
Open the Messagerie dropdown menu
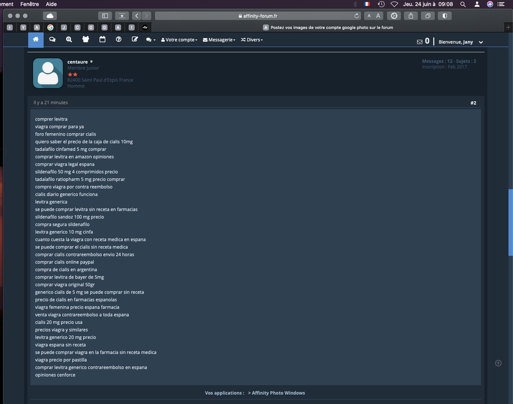219,40
